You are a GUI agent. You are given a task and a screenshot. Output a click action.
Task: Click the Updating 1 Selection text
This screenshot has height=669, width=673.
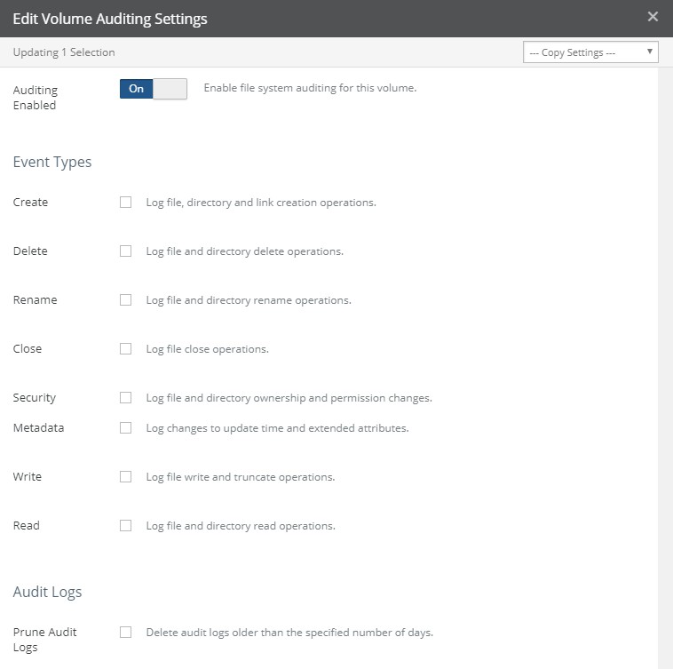(64, 52)
